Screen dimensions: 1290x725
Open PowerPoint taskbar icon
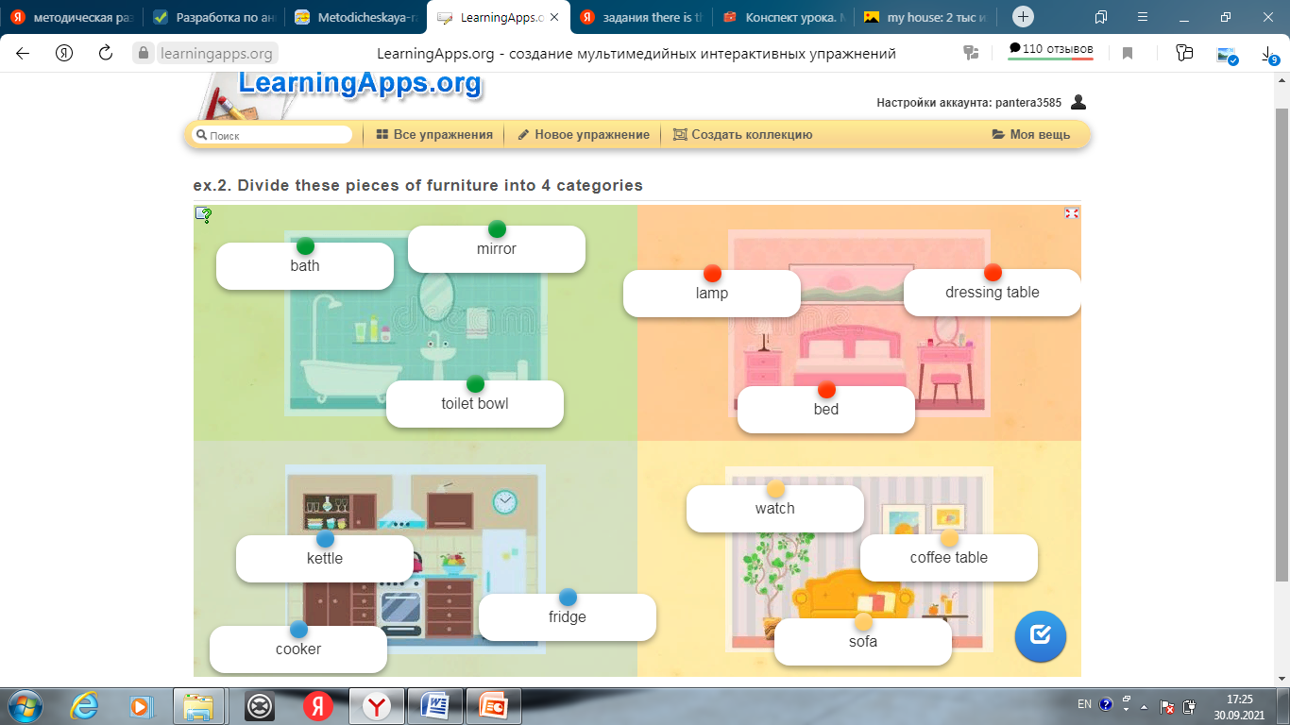[494, 706]
